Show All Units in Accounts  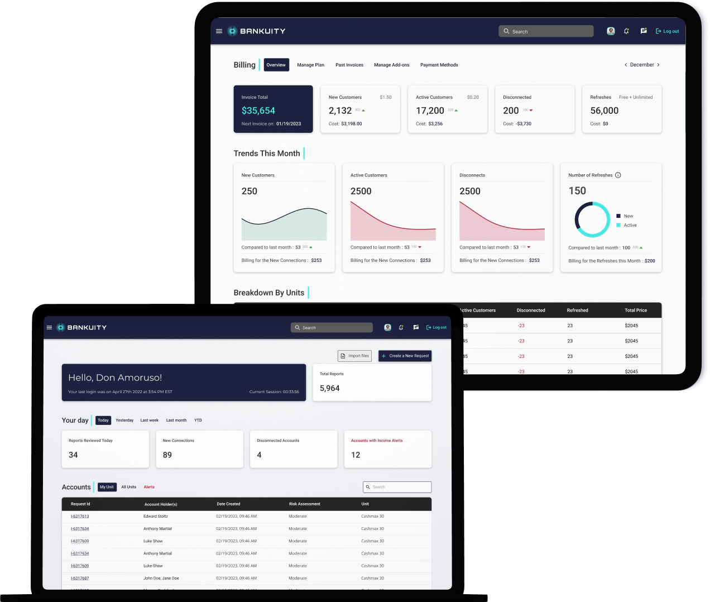click(129, 487)
